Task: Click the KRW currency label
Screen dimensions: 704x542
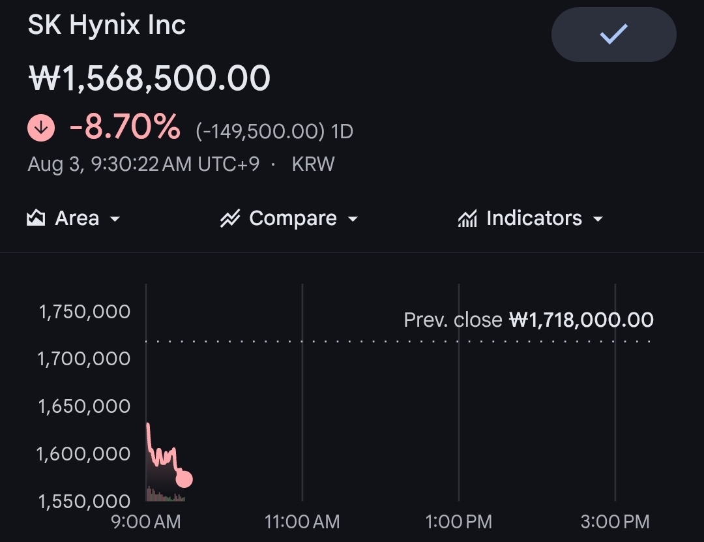Action: click(313, 164)
